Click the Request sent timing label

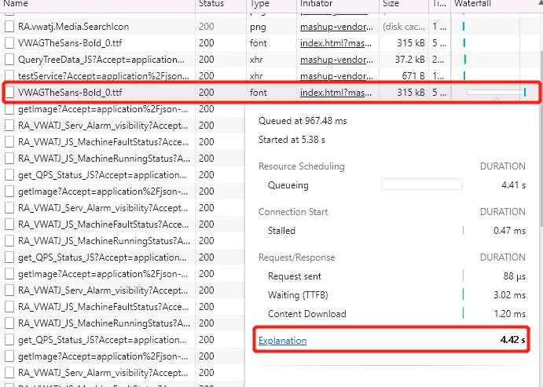pos(295,276)
